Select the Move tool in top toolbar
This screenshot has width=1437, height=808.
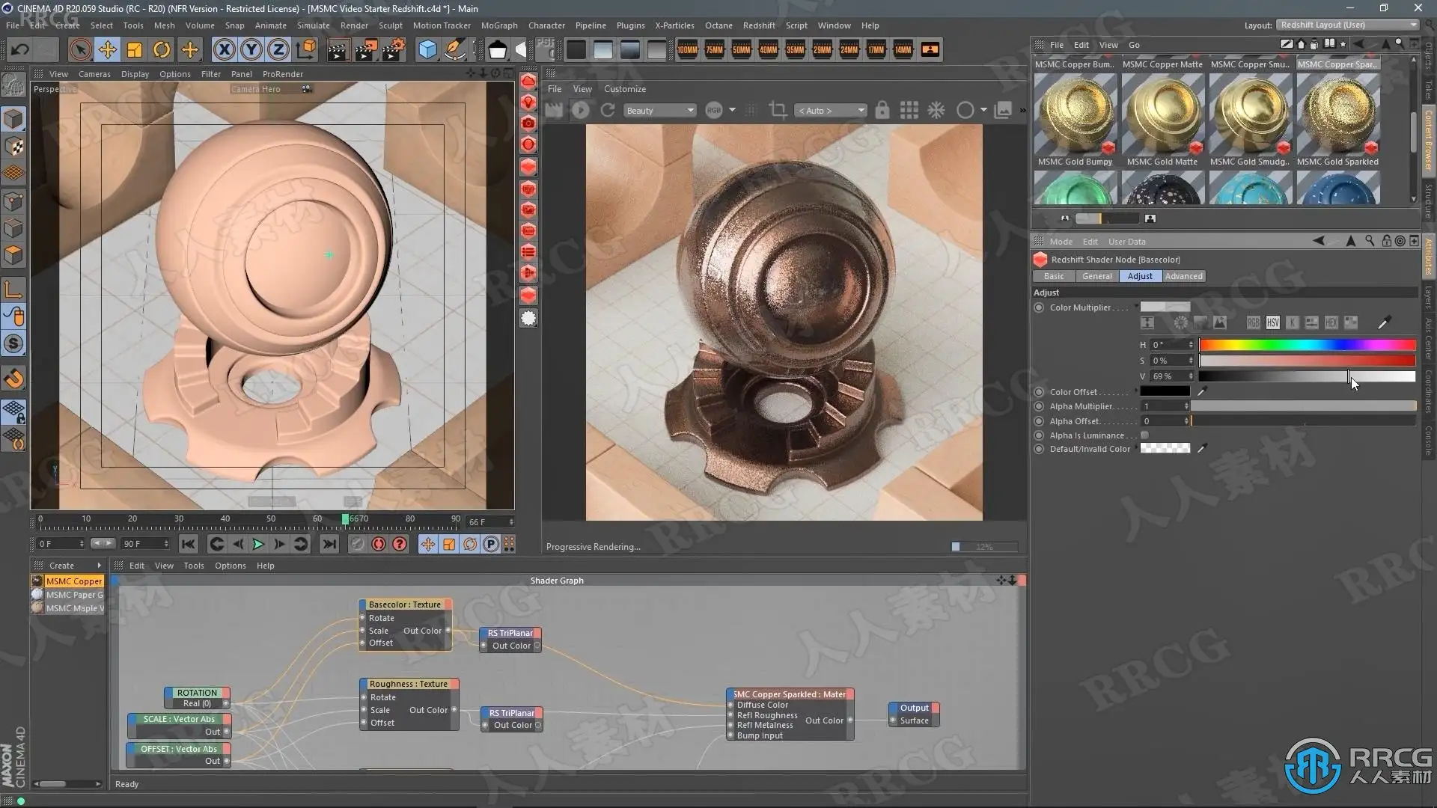click(x=107, y=50)
